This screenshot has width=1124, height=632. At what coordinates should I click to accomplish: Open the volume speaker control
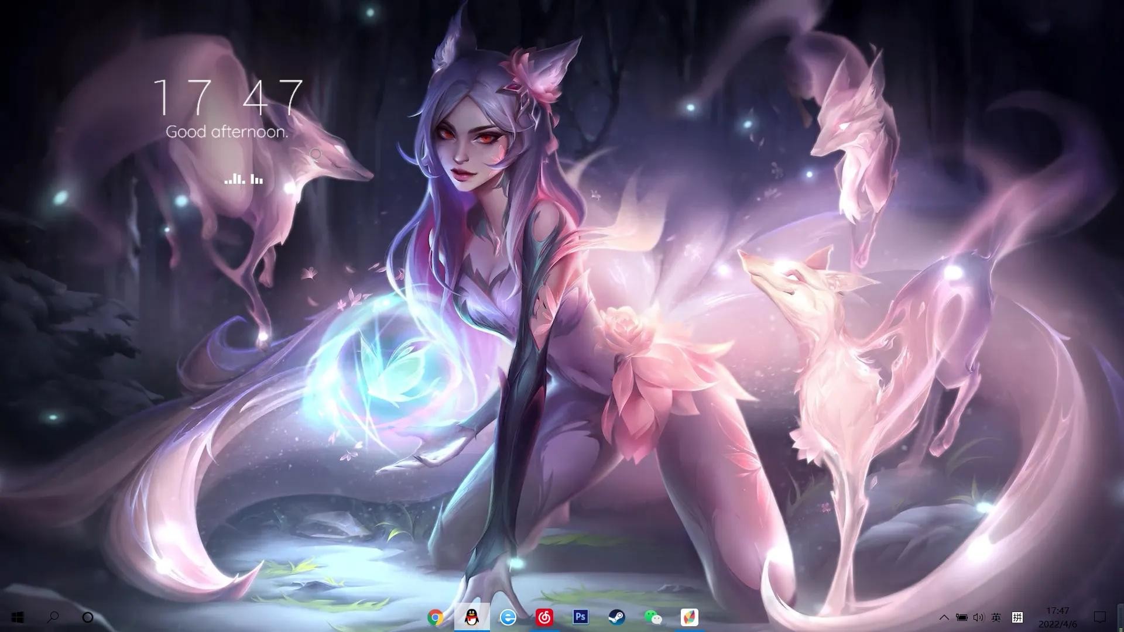[x=979, y=617]
